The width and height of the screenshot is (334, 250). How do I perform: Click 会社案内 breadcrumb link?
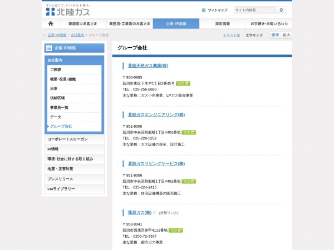[77, 35]
